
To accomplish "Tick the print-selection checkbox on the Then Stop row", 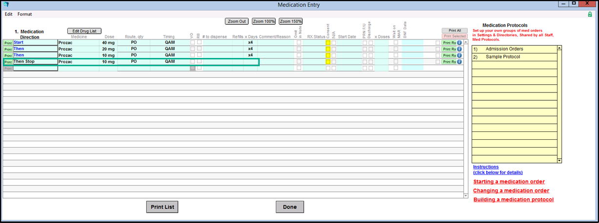I will coord(438,62).
